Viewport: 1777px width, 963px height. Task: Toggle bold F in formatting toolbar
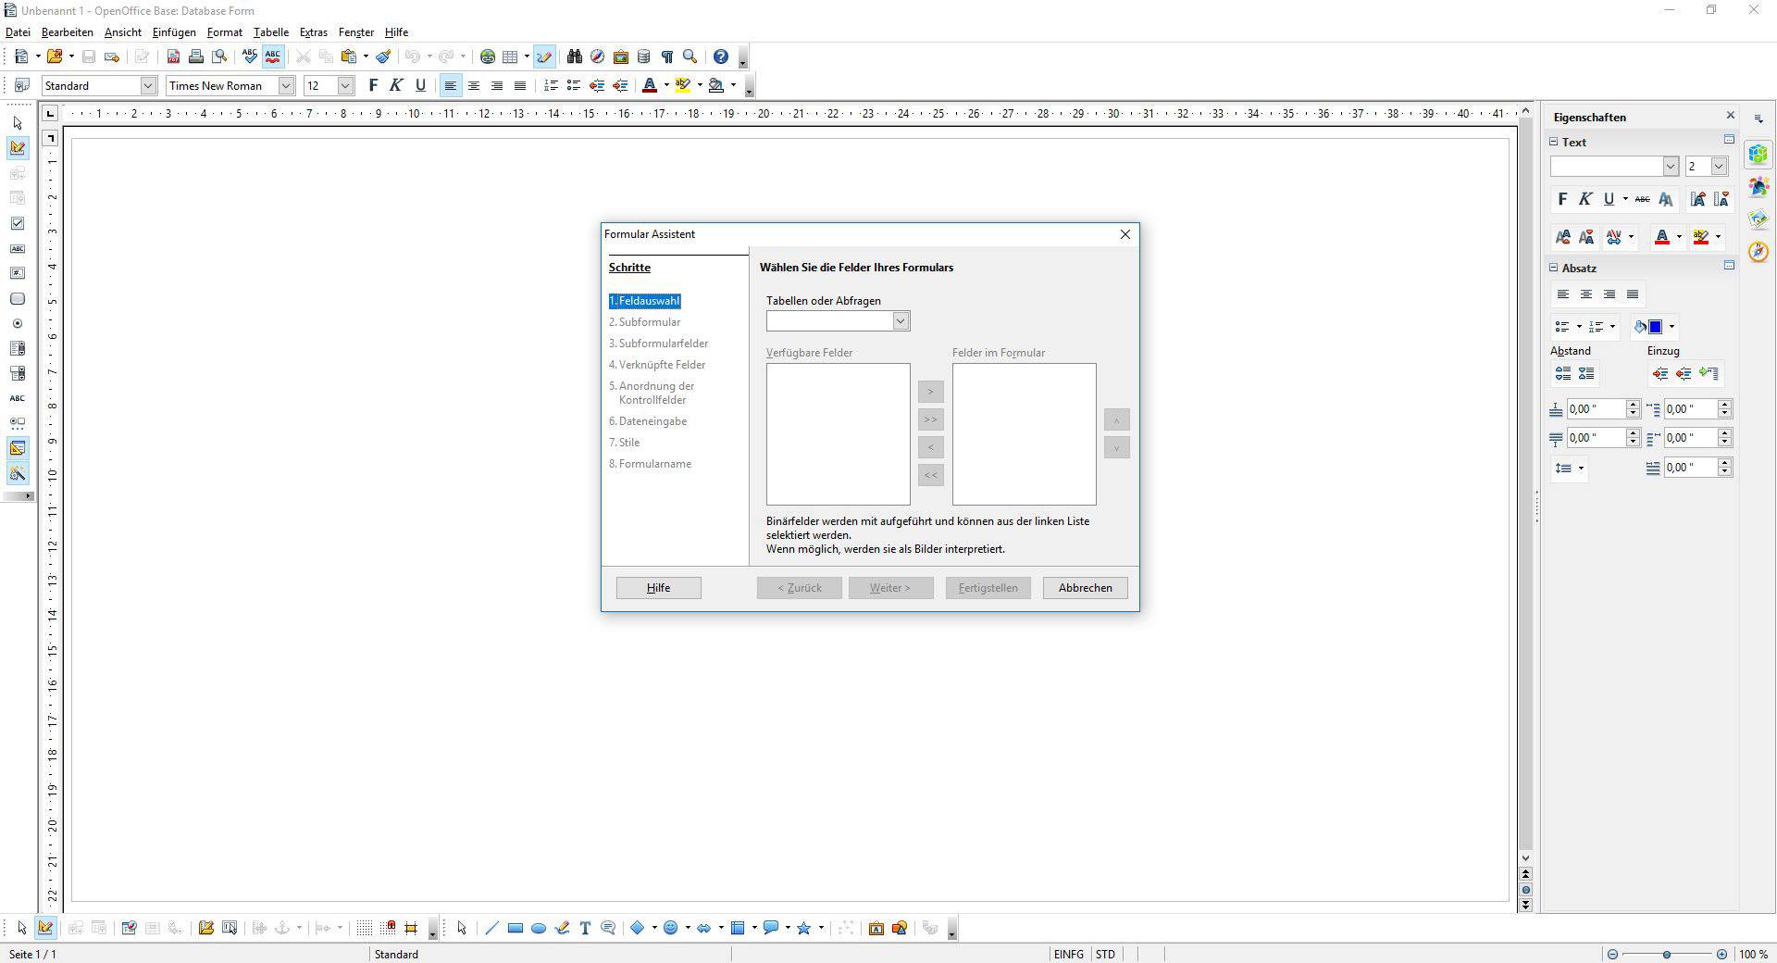coord(373,85)
